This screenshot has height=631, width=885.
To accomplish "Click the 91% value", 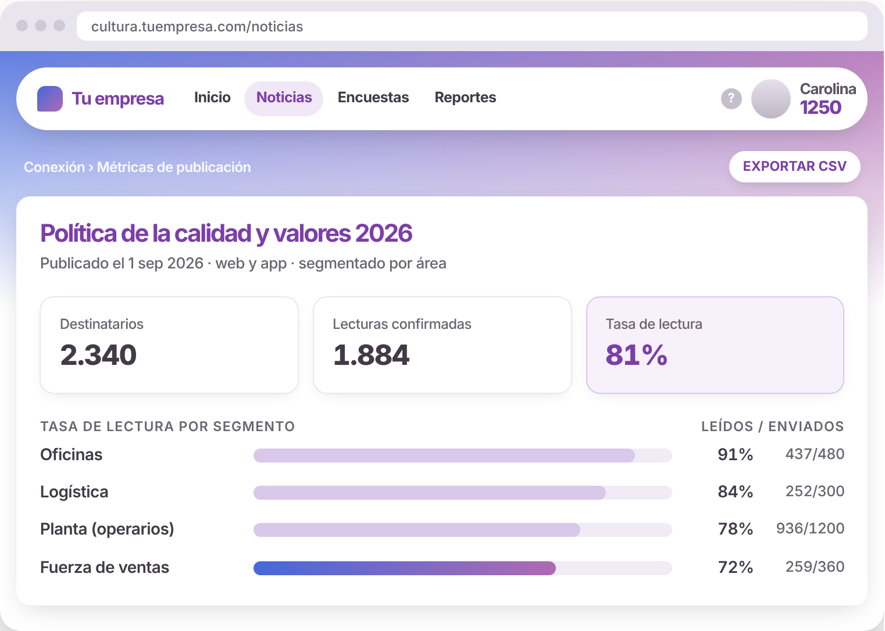I will [x=736, y=454].
